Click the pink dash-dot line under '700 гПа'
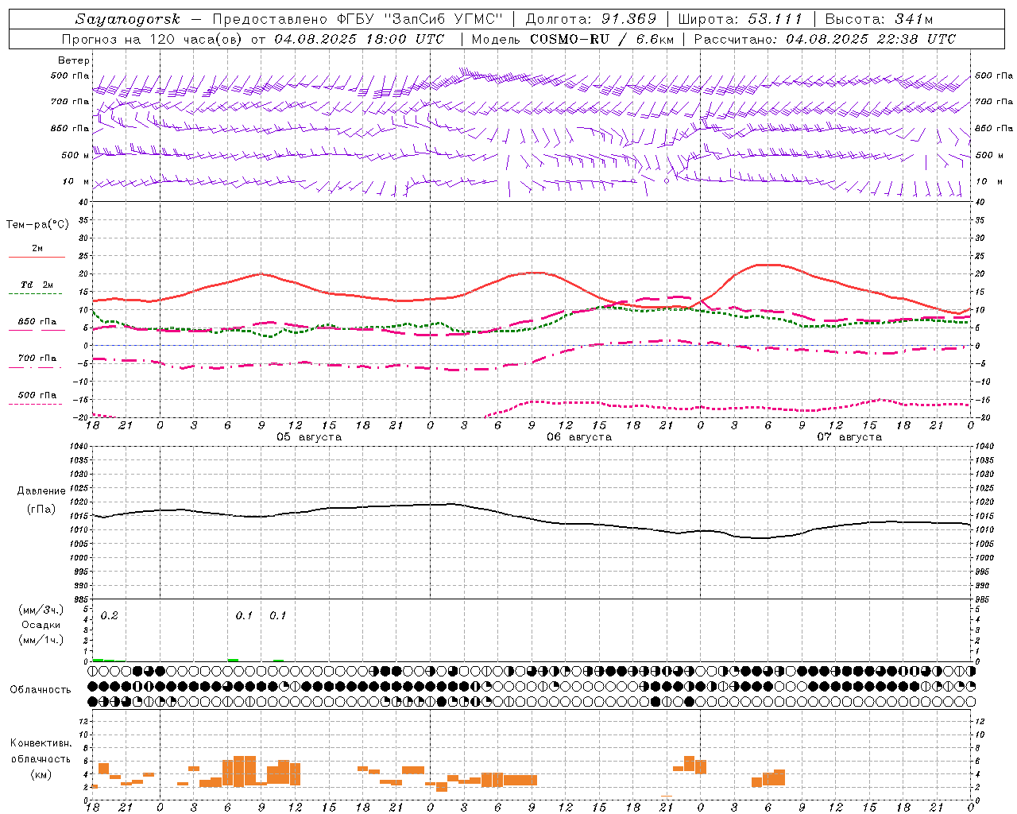 35,367
